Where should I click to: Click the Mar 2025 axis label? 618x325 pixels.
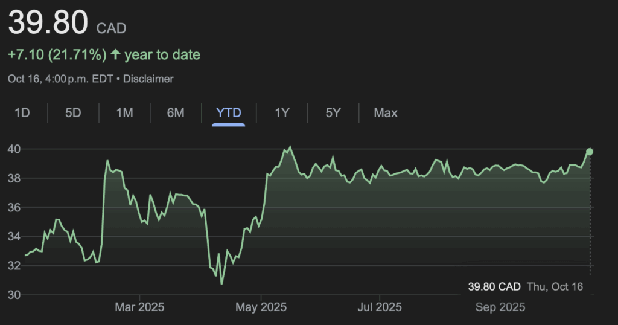coord(139,307)
